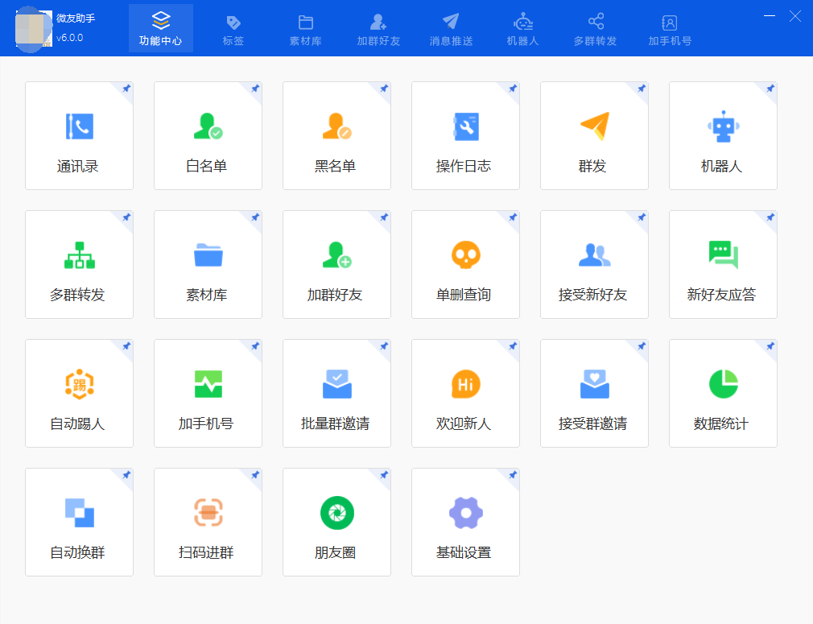Image resolution: width=813 pixels, height=624 pixels.
Task: Toggle the pin on the 黑名单 card
Action: click(x=384, y=89)
